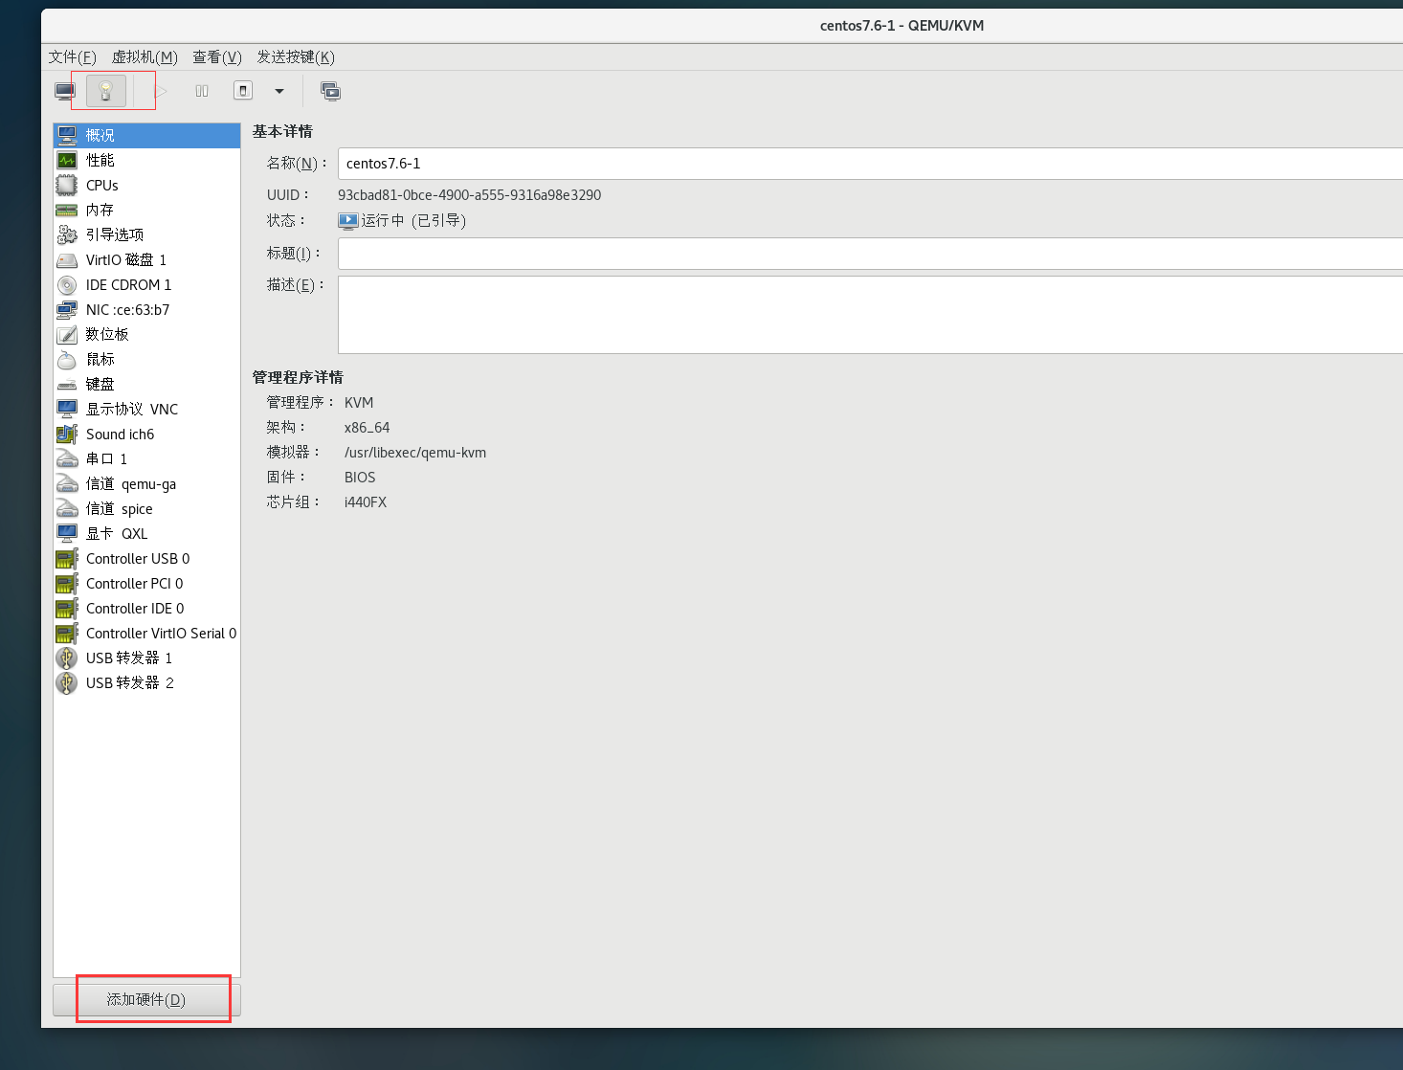Viewport: 1403px width, 1070px height.
Task: Select the 引导选项 gears icon
Action: click(67, 235)
